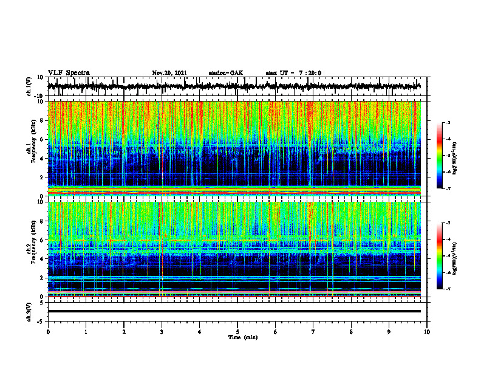The height and width of the screenshot is (372, 481).
Task: Select the ch.2 color scale bar
Action: coord(439,256)
